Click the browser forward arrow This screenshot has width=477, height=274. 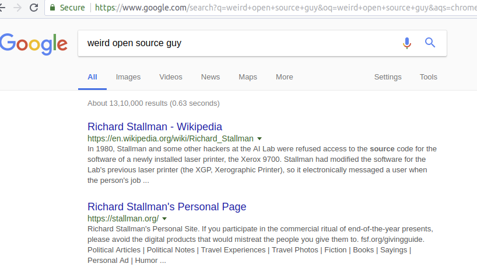click(x=17, y=8)
